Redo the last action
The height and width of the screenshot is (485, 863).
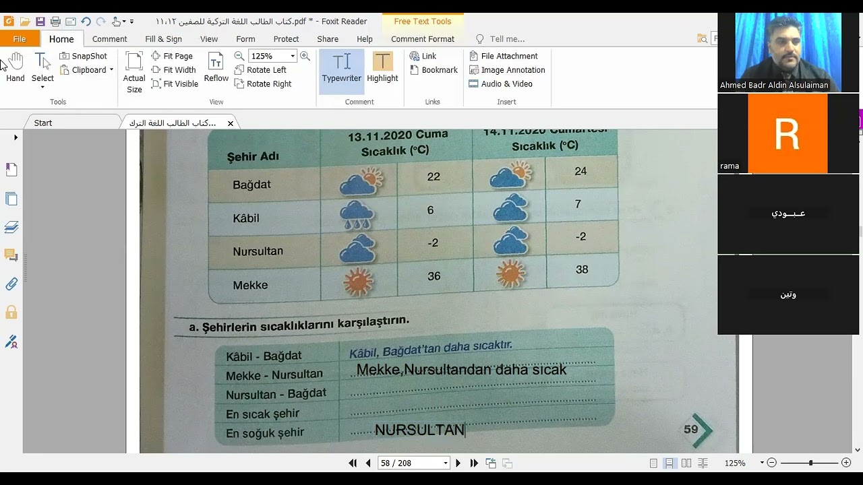click(100, 22)
